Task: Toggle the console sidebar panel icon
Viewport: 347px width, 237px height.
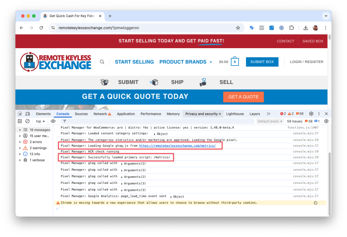Action: tap(20, 121)
